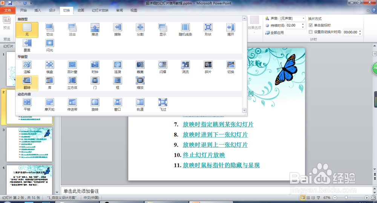Enable 设置自动换片时间 checkbox
Screen dimensions: 377x203
pyautogui.click(x=310, y=32)
